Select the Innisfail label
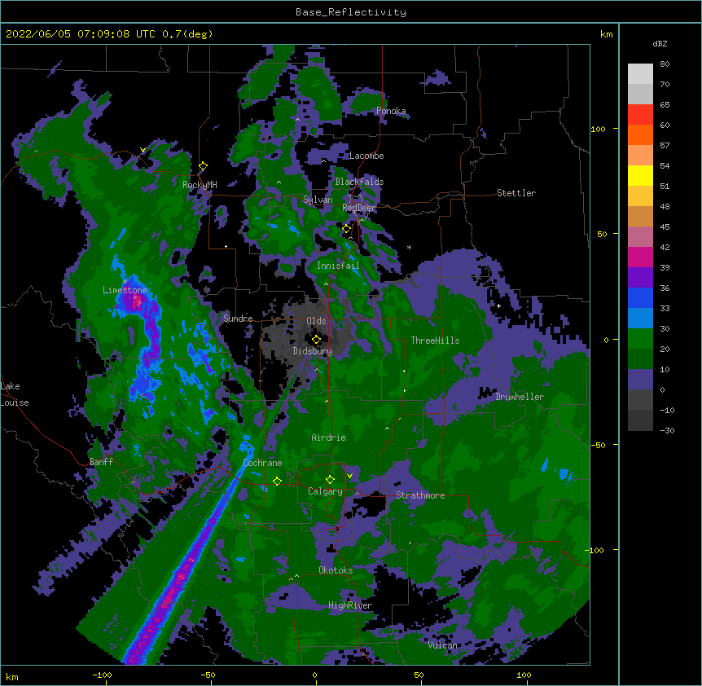Image resolution: width=702 pixels, height=686 pixels. [x=338, y=266]
